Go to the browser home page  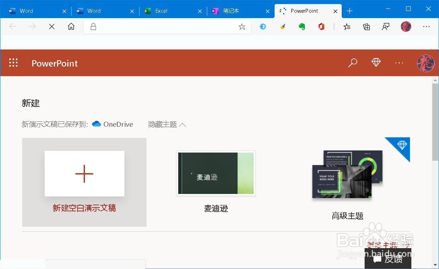pyautogui.click(x=71, y=27)
